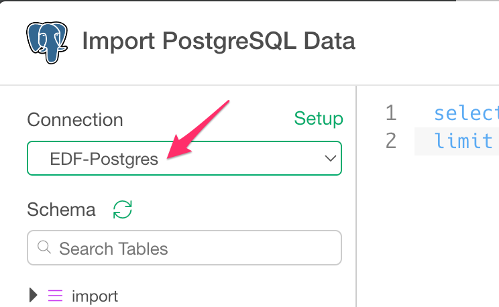Open the Connection dropdown chevron

331,158
